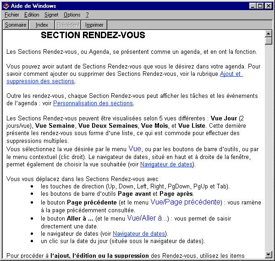The image size is (275, 261).
Task: Follow the 'Personnalisation des sections' link
Action: [93, 103]
